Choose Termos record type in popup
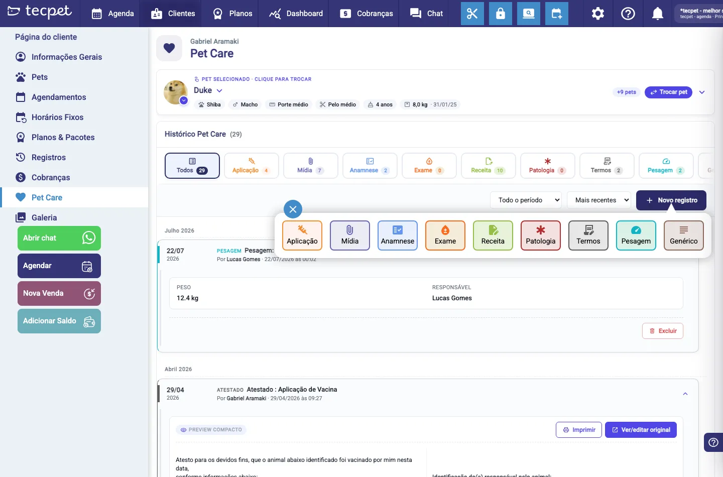The height and width of the screenshot is (477, 723). (x=588, y=235)
